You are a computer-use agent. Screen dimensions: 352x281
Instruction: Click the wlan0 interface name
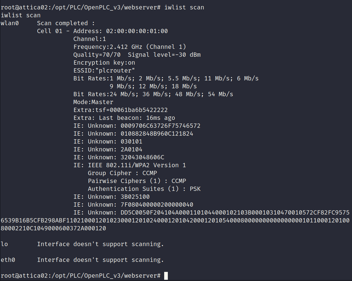(10, 23)
